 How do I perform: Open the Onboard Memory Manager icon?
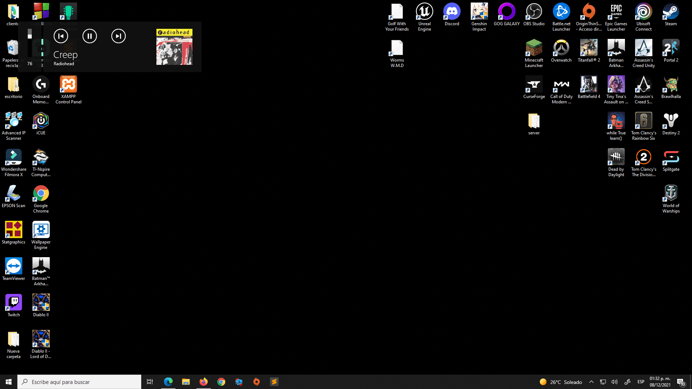41,90
